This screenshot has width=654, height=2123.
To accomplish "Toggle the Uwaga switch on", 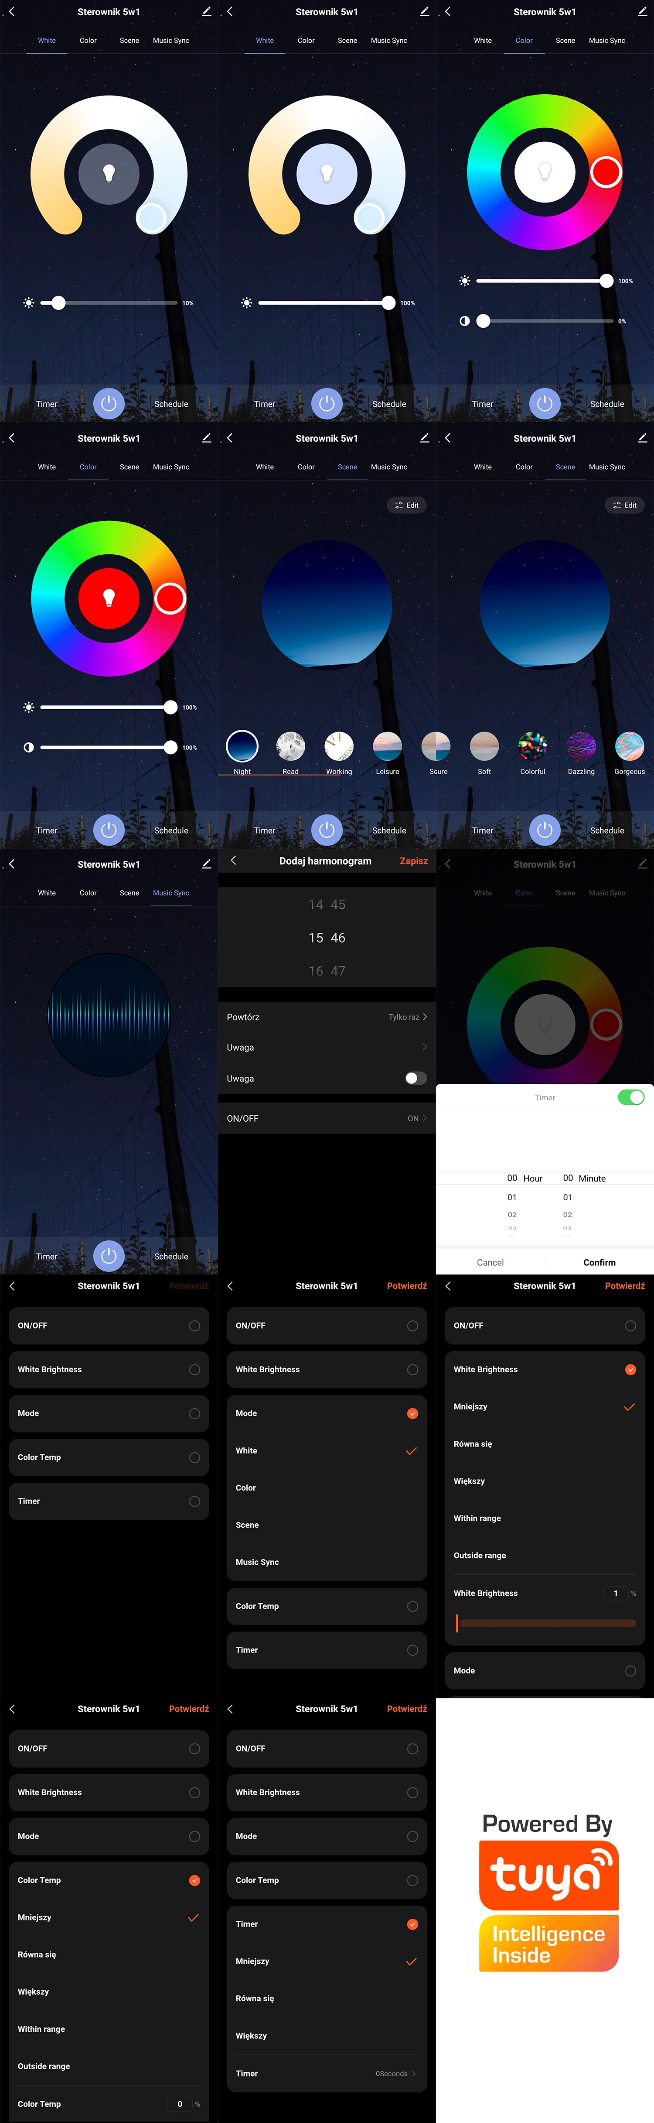I will pos(416,1078).
